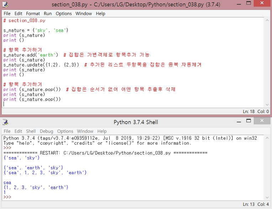Click the '# section_038.py' comment line

[x=24, y=20]
